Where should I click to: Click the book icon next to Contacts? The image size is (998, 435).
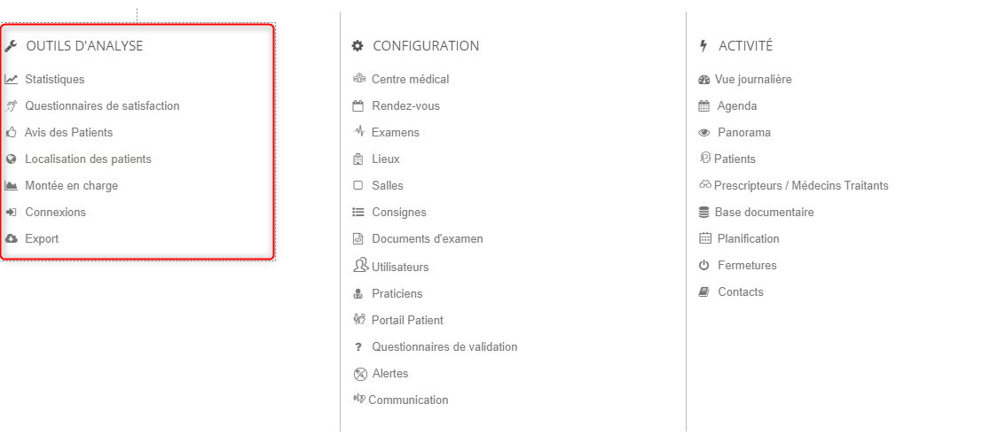tap(704, 292)
